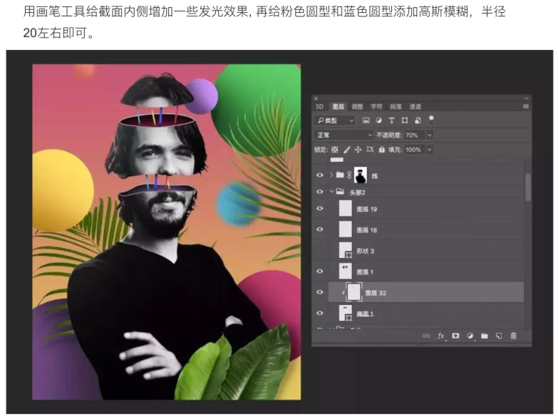Click the pixel layer filter icon
558x419 pixels.
(x=366, y=120)
